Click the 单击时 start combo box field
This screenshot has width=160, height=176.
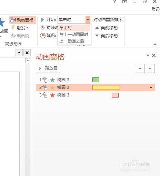[72, 20]
